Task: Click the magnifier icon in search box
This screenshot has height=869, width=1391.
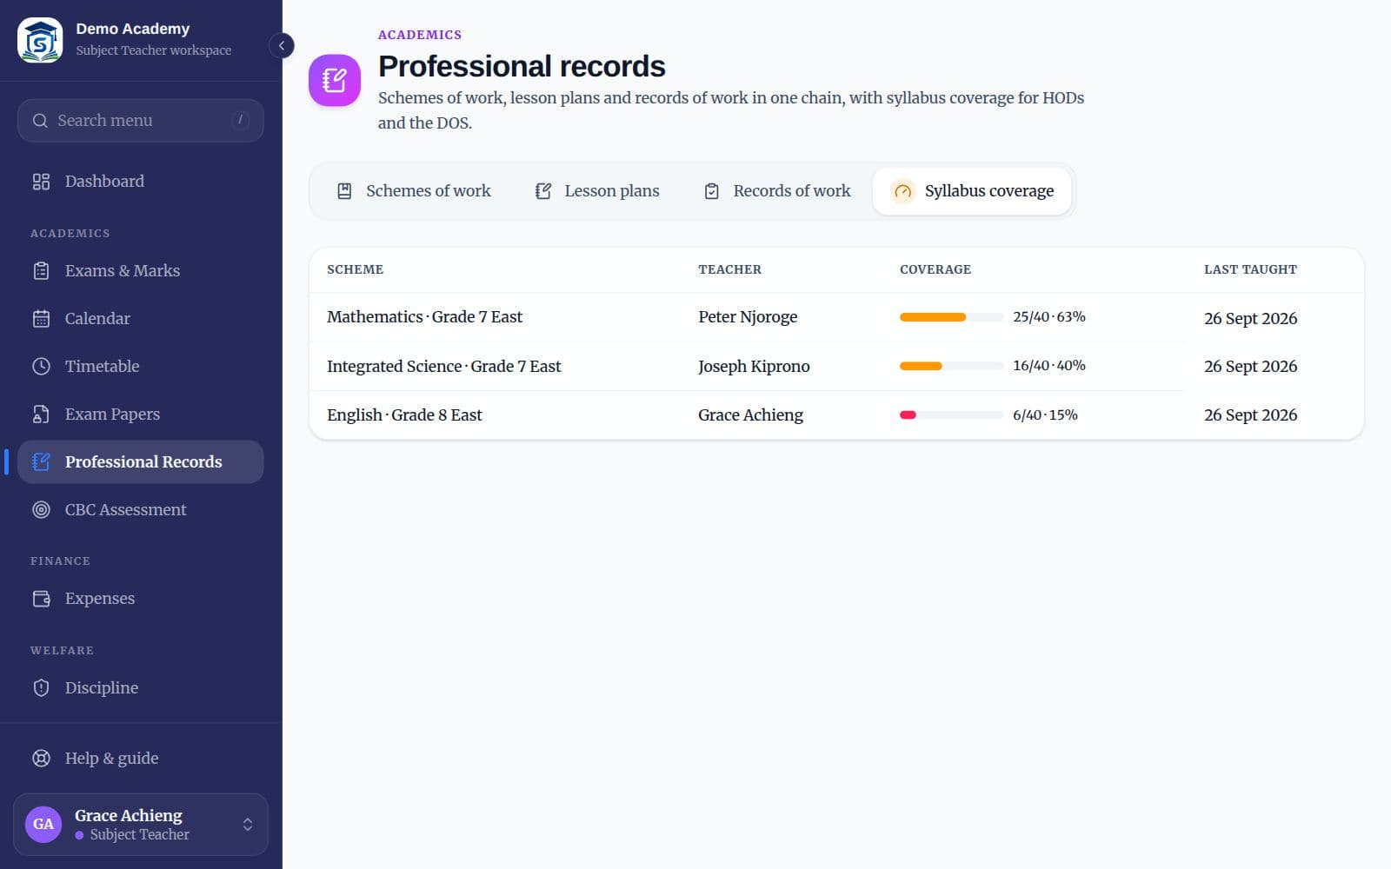Action: click(x=40, y=121)
